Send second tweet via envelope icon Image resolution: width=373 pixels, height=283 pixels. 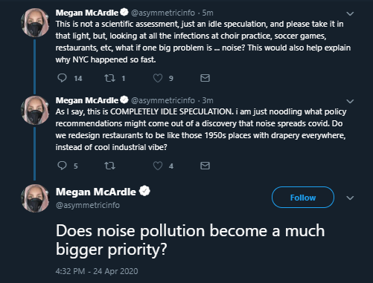(205, 166)
